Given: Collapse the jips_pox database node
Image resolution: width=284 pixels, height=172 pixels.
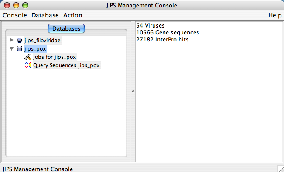Looking at the screenshot, I should (12, 48).
